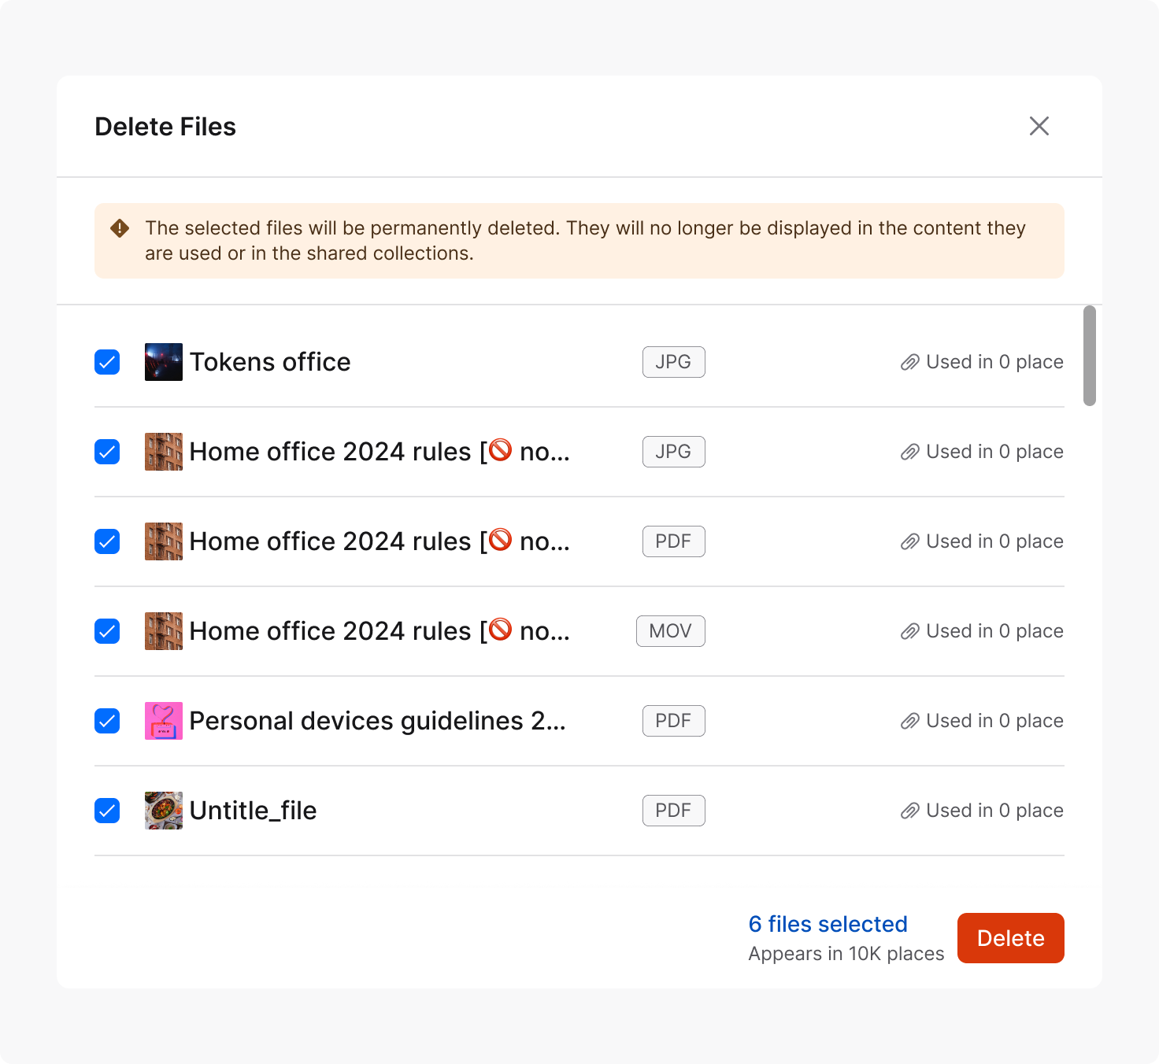Uncheck the Untitle_file checkbox

[107, 811]
